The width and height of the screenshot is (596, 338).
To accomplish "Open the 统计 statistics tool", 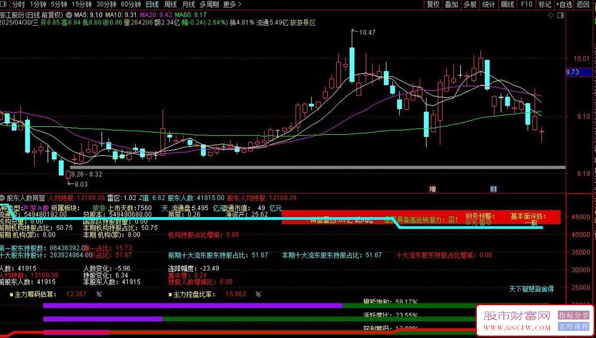I will 489,5.
